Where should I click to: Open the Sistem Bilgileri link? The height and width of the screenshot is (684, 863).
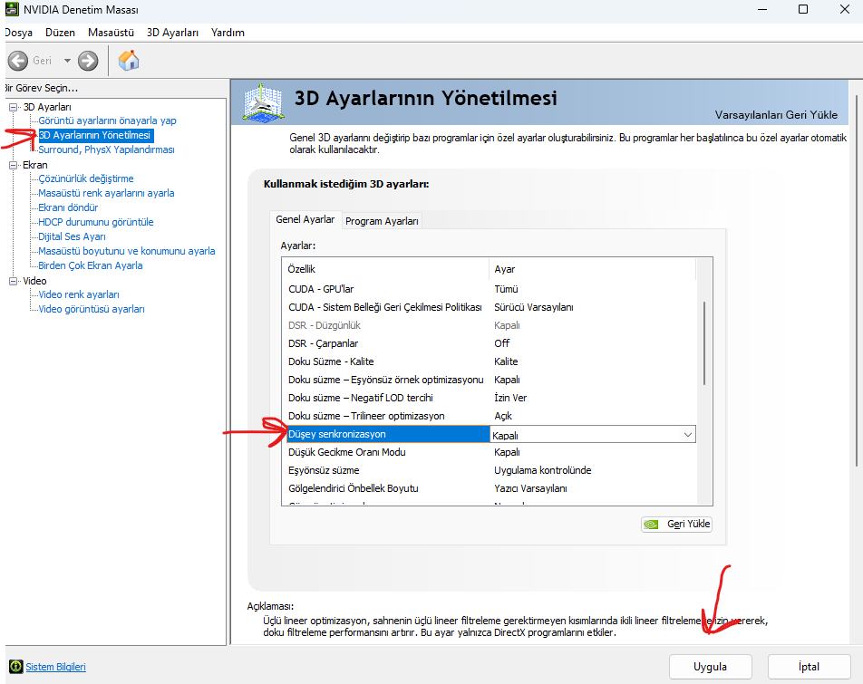55,667
